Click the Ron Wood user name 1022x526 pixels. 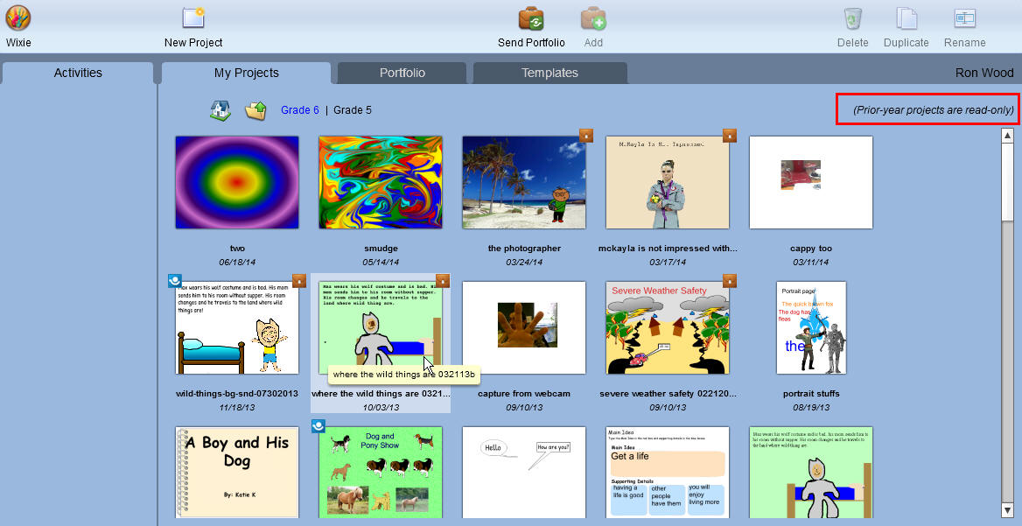pos(984,73)
